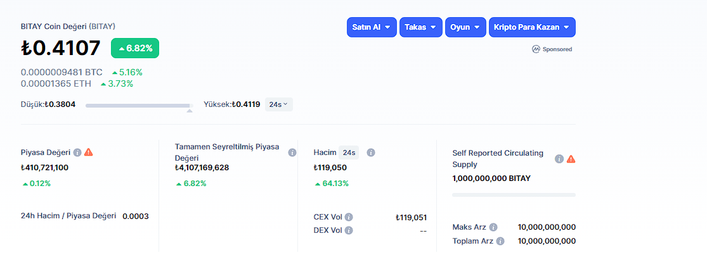Image resolution: width=707 pixels, height=262 pixels.
Task: Click market cap value ₺410,721,100
Action: [x=44, y=168]
